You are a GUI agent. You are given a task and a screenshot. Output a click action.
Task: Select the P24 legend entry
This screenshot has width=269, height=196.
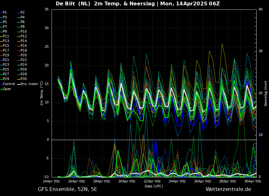pos(24,65)
